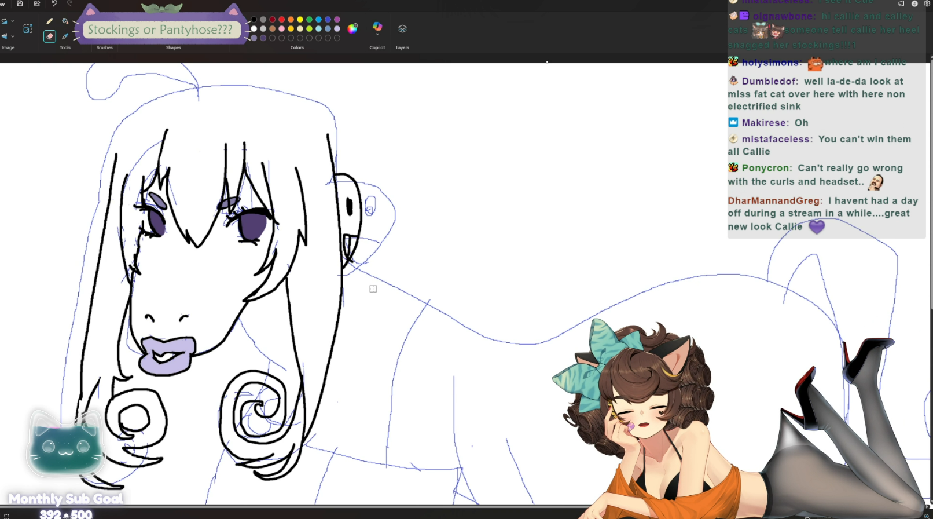Select the Fill bucket tool

pyautogui.click(x=65, y=21)
